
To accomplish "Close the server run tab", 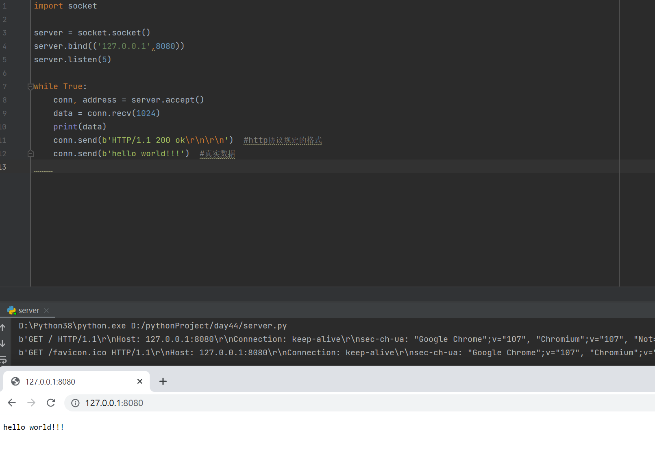I will (46, 310).
